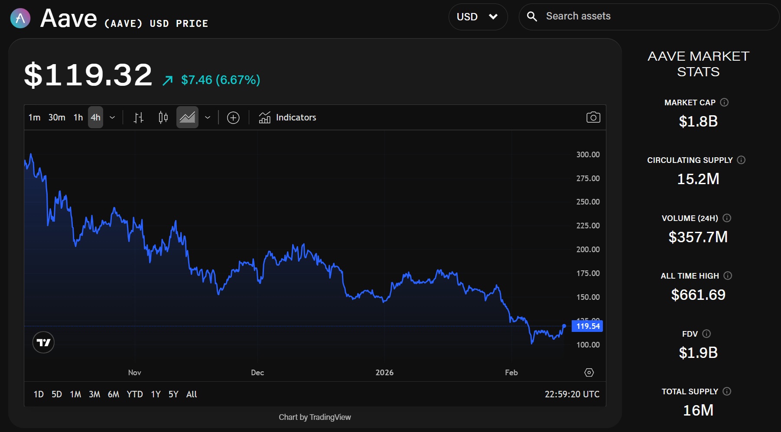Expand the time interval dropdown arrow
The width and height of the screenshot is (781, 432).
click(112, 117)
